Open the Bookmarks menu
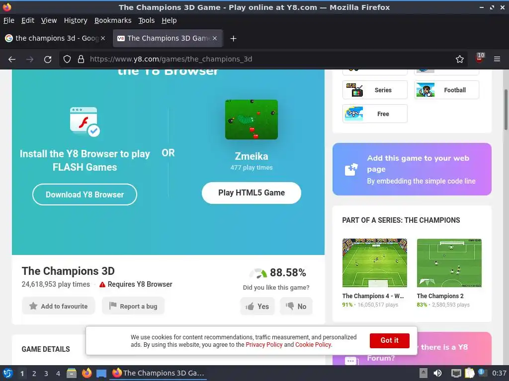 click(113, 20)
